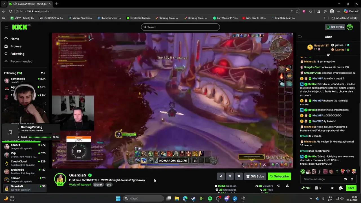Open tyblaho69 channel in the following list
Screen dimensions: 361x203
click(x=25, y=171)
